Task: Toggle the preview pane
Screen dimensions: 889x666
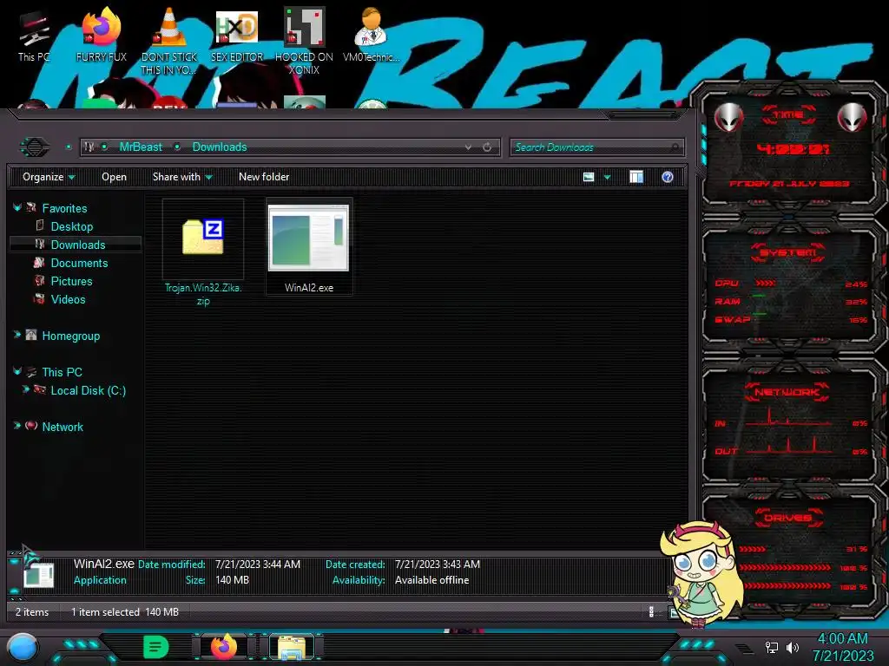Action: (636, 177)
